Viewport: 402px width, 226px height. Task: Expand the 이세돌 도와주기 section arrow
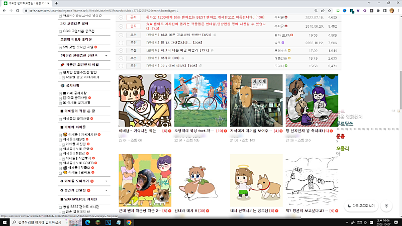pyautogui.click(x=106, y=181)
